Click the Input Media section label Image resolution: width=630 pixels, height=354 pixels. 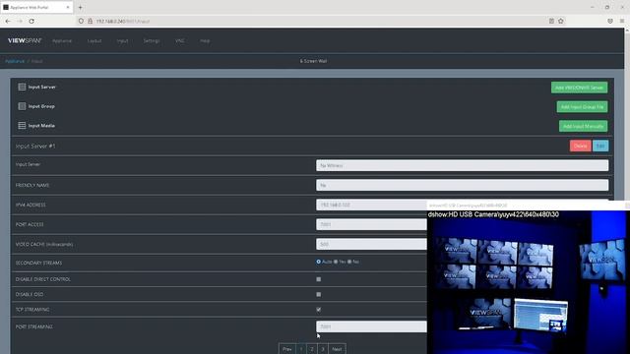[x=41, y=126]
